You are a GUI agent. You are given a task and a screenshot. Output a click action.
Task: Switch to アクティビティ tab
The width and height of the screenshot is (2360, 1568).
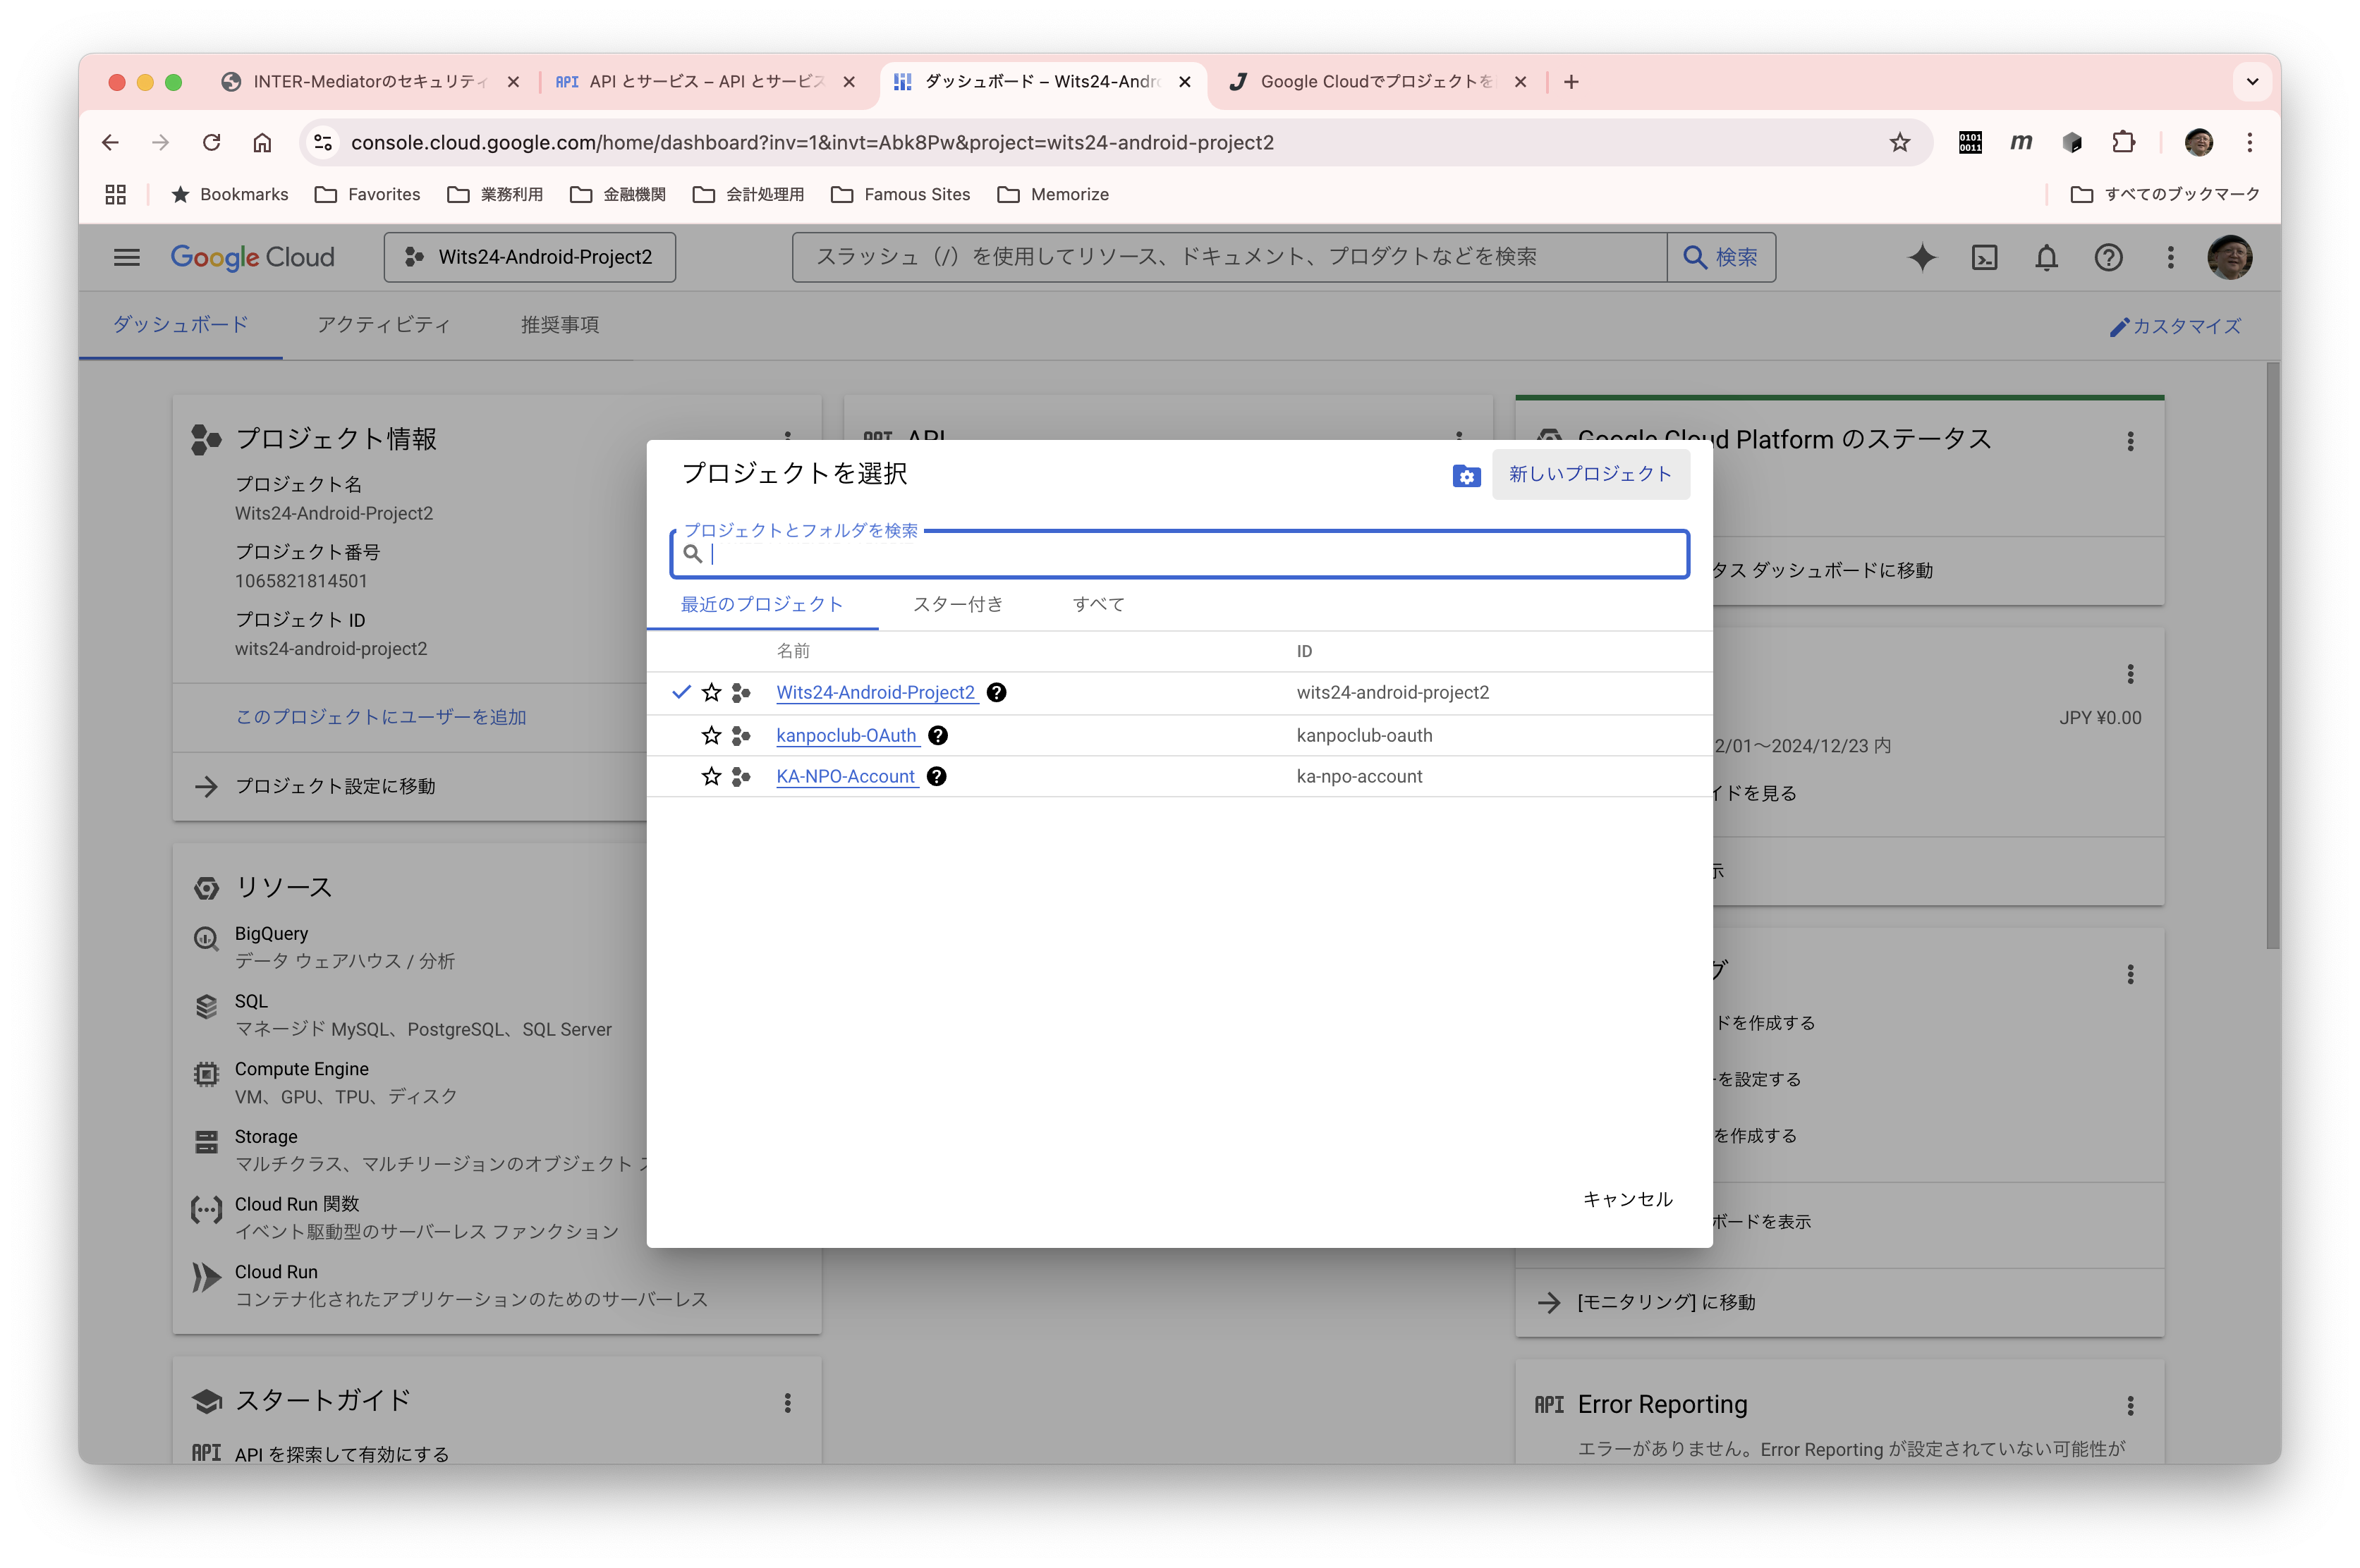383,324
